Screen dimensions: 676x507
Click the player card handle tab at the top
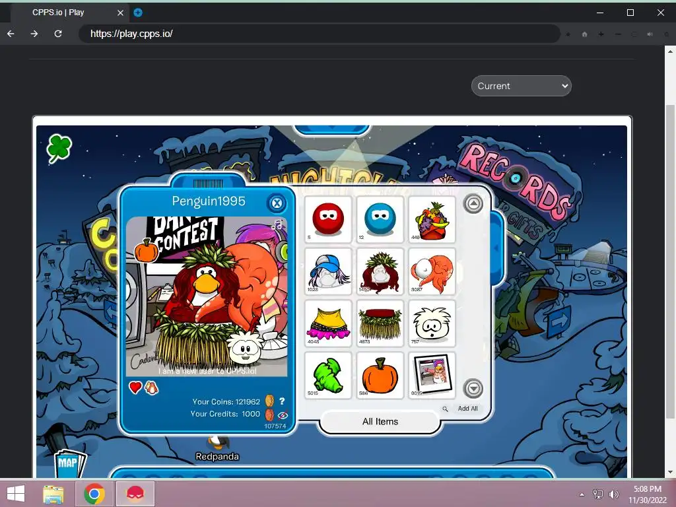click(x=208, y=182)
